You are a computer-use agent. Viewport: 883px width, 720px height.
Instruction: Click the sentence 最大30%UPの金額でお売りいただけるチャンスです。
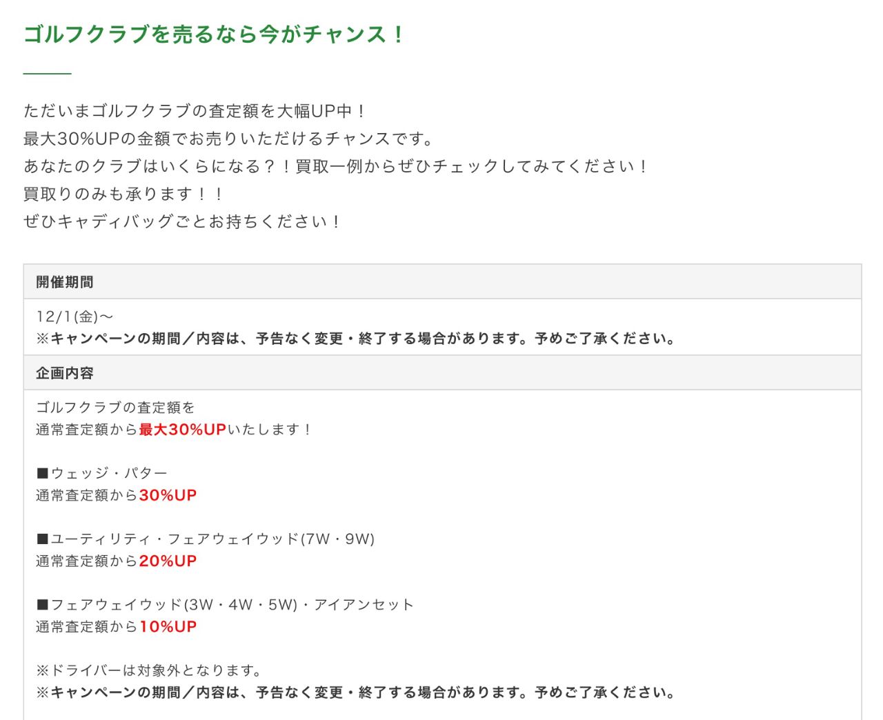tap(229, 139)
